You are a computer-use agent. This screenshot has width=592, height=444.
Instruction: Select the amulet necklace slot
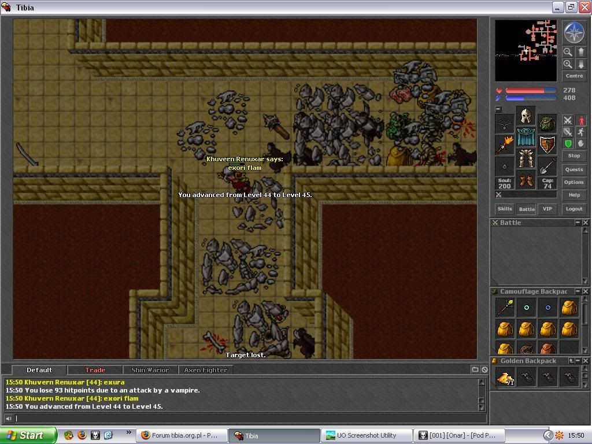point(504,123)
